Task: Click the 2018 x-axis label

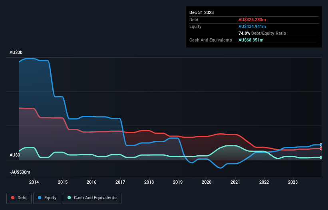Action: point(149,182)
